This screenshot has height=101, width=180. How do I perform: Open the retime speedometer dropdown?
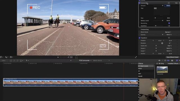(x=11, y=57)
